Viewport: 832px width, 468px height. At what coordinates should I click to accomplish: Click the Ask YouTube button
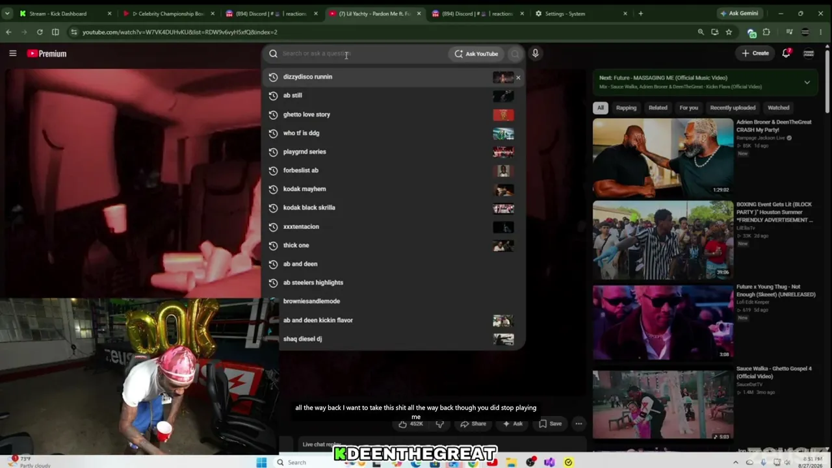[476, 54]
